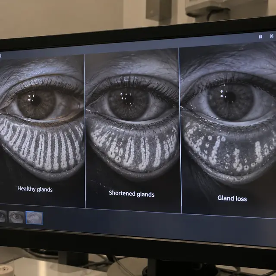Viewport: 276px width, 276px height.
Task: Select the blue-highlighted eyelid thumbnail
Action: point(34,218)
